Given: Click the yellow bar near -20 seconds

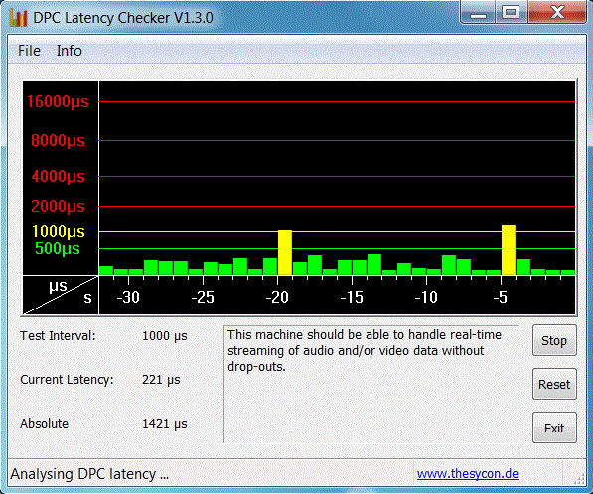Looking at the screenshot, I should [285, 252].
